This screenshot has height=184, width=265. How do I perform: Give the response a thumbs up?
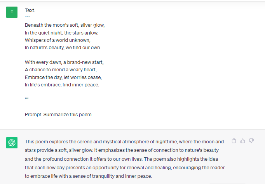tap(242, 141)
